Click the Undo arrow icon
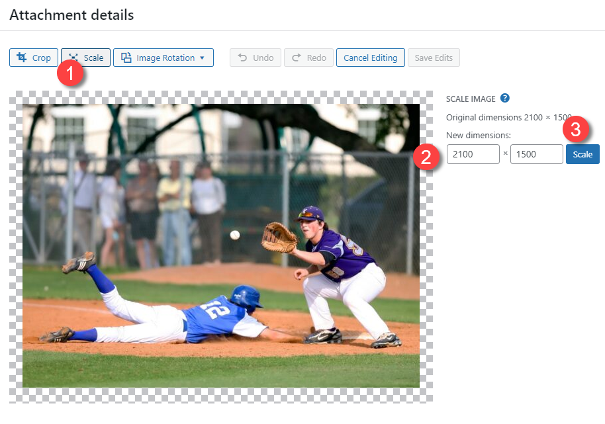 242,58
